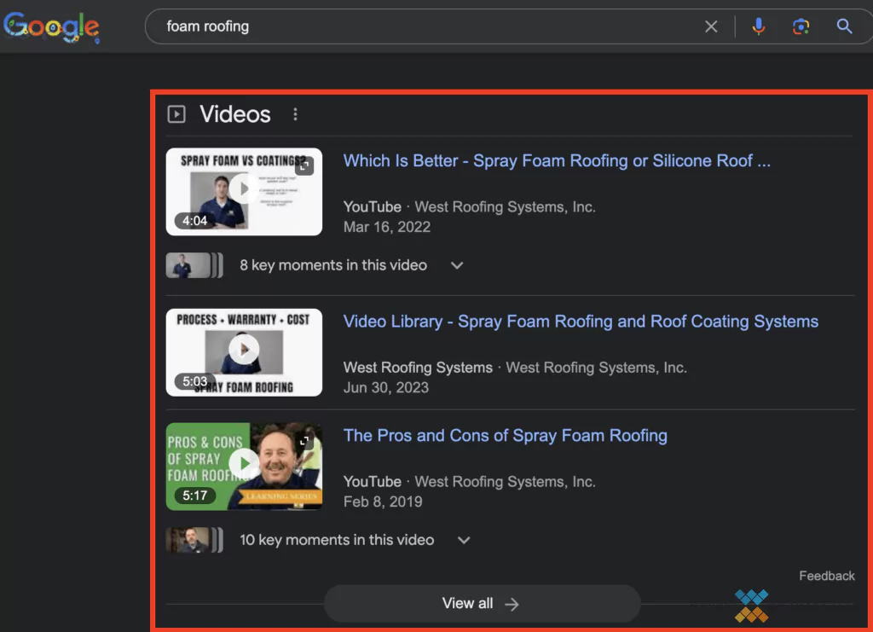Click the 5:17 duration badge
Viewport: 873px width, 632px height.
tap(195, 496)
